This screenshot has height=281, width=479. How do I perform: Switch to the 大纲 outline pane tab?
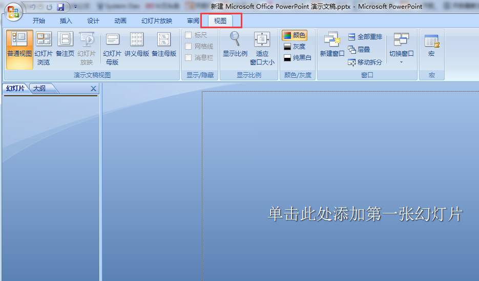coord(39,89)
